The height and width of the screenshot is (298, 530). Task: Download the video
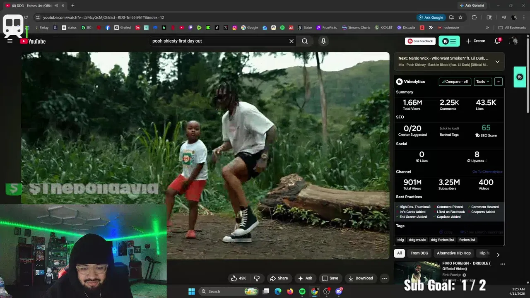(361, 278)
